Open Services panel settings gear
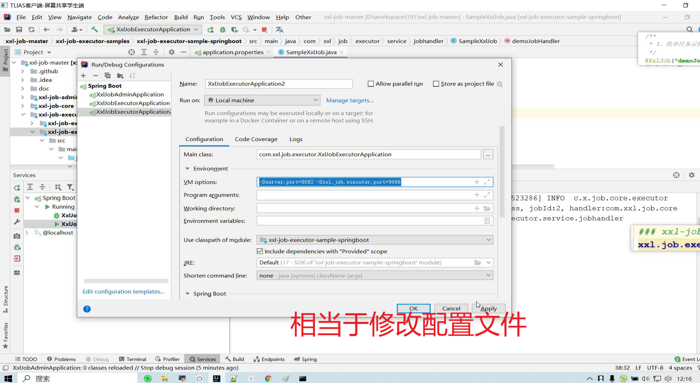The height and width of the screenshot is (383, 700). point(692,175)
